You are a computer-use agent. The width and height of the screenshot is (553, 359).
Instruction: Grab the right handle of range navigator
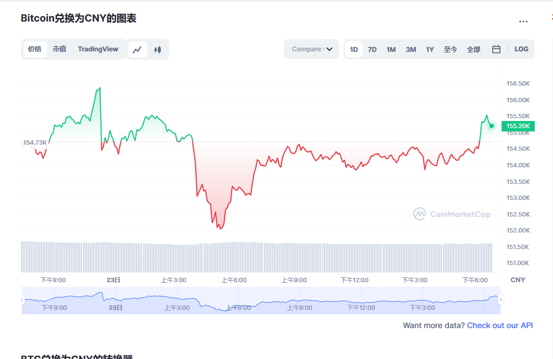pos(500,300)
